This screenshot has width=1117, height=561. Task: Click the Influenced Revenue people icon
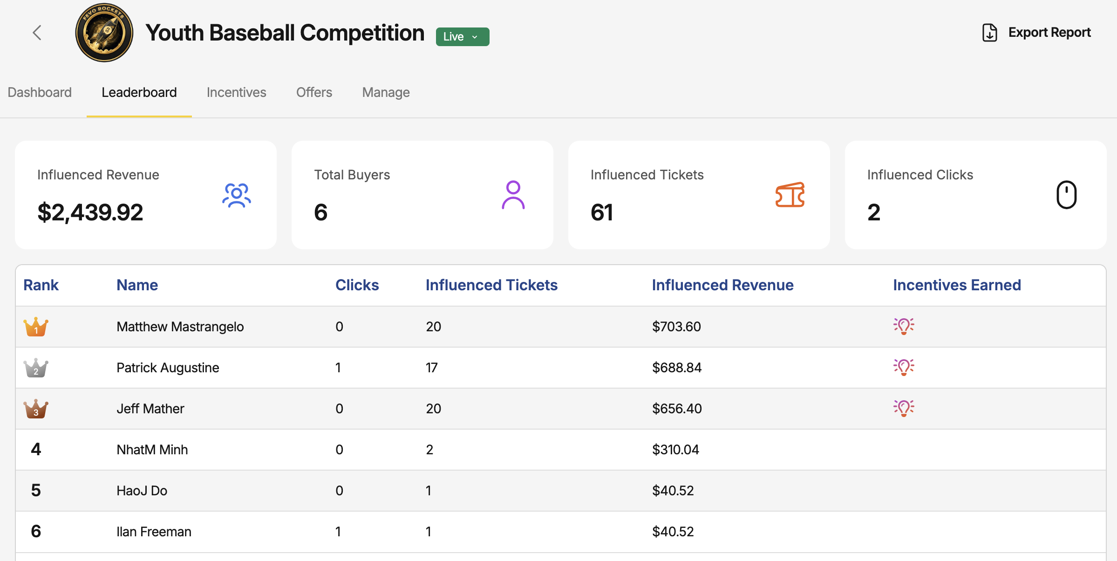tap(237, 195)
